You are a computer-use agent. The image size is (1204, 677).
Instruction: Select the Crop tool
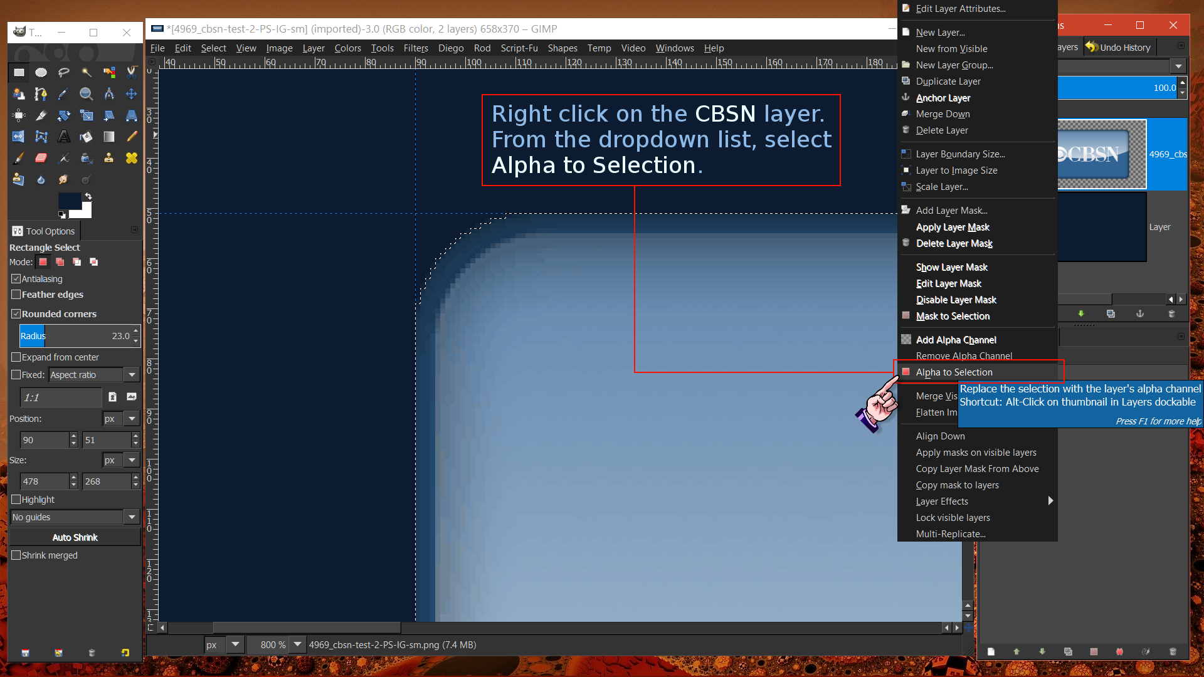coord(41,115)
